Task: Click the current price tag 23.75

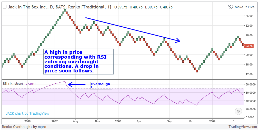Action: point(249,46)
